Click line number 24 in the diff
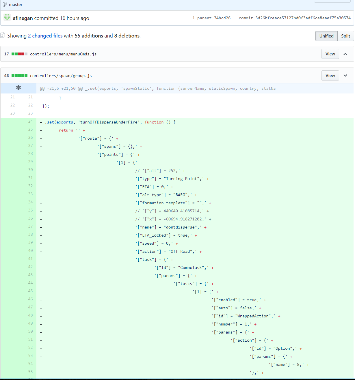The width and height of the screenshot is (355, 380). (30, 121)
